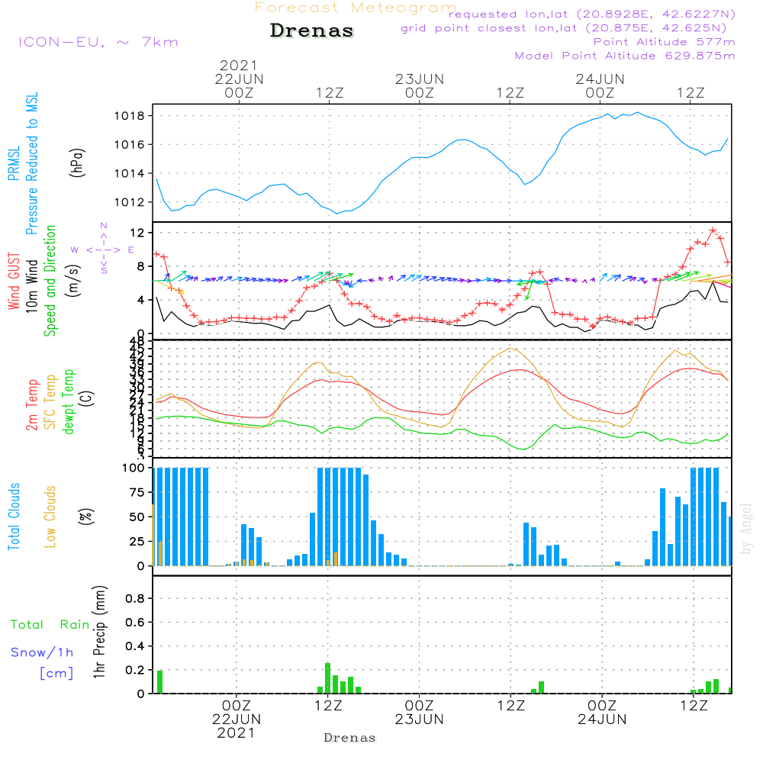Select the blue "Snow/1h" legend label
763x763 pixels.
tap(42, 652)
